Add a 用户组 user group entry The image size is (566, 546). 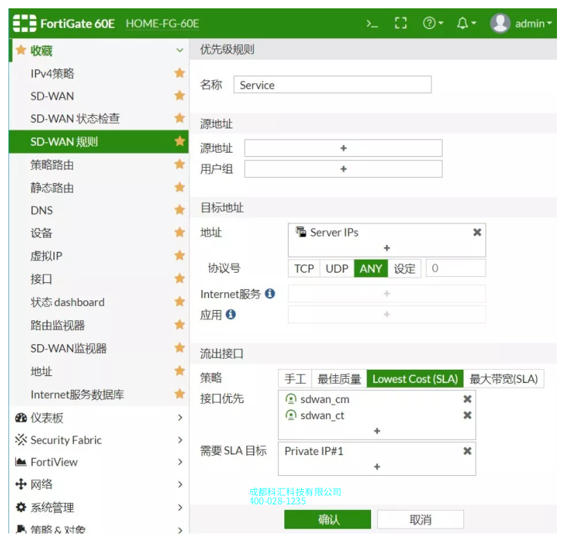click(343, 169)
